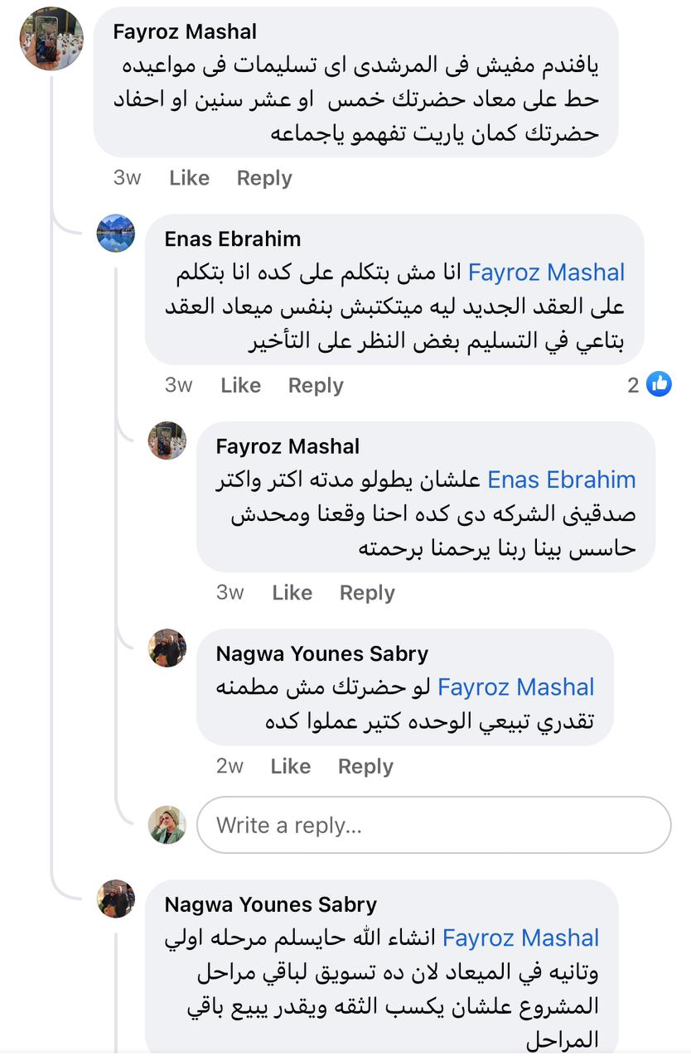Click the blue like reaction icon
The height and width of the screenshot is (1060, 691).
[x=659, y=384]
